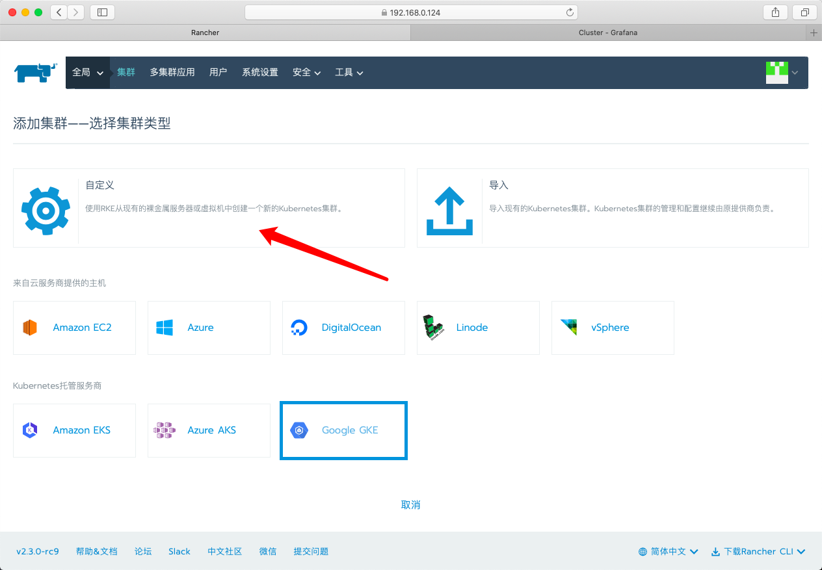
Task: Select the vSphere label
Action: click(x=611, y=328)
